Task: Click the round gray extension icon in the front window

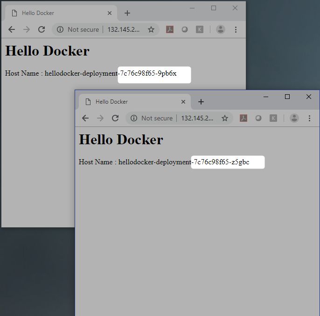Action: [258, 118]
